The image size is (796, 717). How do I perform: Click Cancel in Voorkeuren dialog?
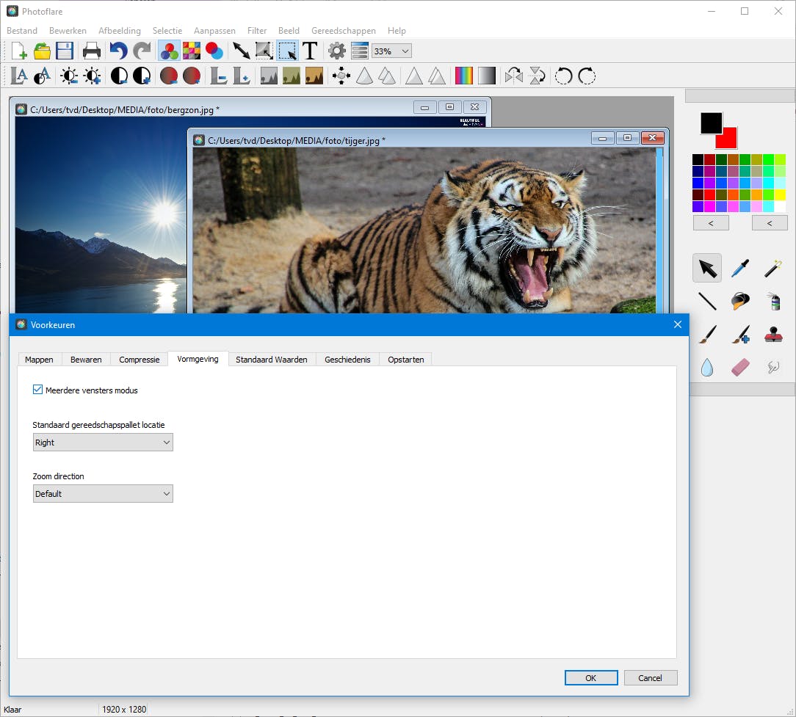coord(650,678)
